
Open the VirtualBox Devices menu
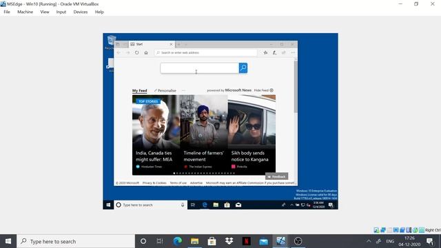(81, 12)
